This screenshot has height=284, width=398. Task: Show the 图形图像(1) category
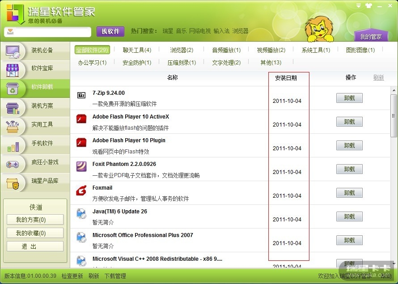click(x=360, y=50)
